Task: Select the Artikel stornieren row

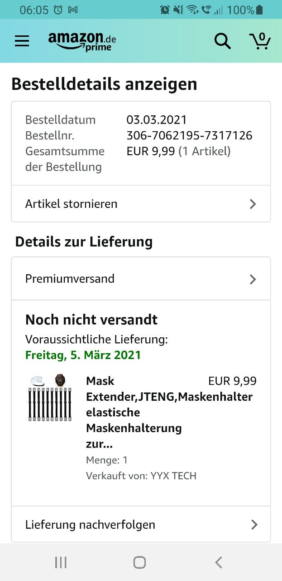Action: tap(141, 204)
